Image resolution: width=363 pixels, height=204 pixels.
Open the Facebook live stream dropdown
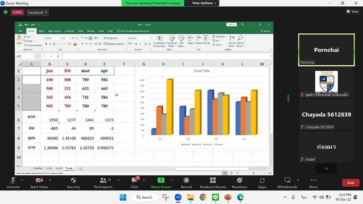pyautogui.click(x=38, y=12)
